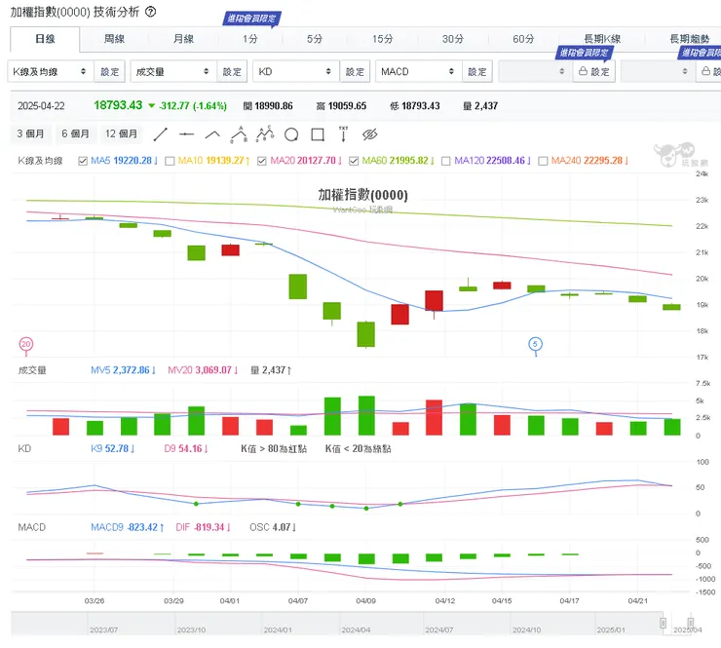721x648 pixels.
Task: Switch to the 60分 tab
Action: coord(524,39)
